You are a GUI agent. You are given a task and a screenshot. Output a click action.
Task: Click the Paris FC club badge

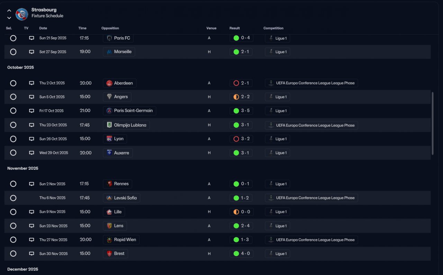(x=109, y=38)
